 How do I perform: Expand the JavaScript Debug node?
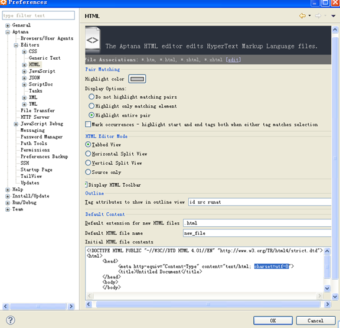[x=16, y=124]
